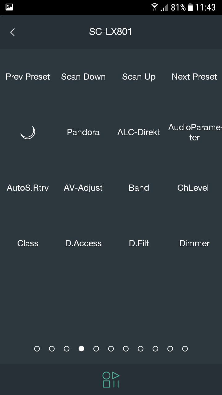Activate ALC-Direkt mode
Screen dimensions: 222x395
(x=139, y=132)
